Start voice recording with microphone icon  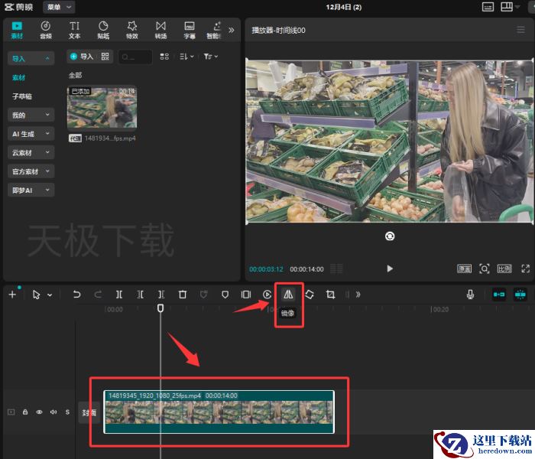(470, 295)
